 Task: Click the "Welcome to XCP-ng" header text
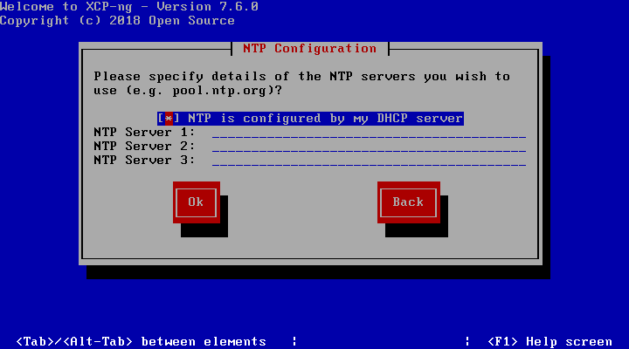(x=66, y=7)
